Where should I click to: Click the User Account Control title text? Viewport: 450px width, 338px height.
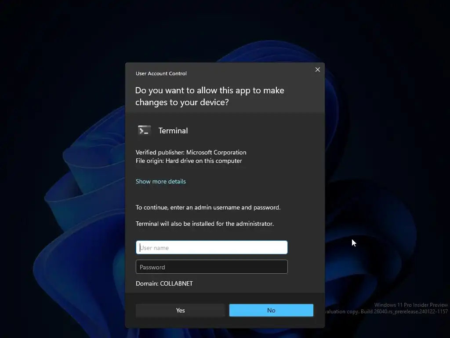click(x=161, y=73)
